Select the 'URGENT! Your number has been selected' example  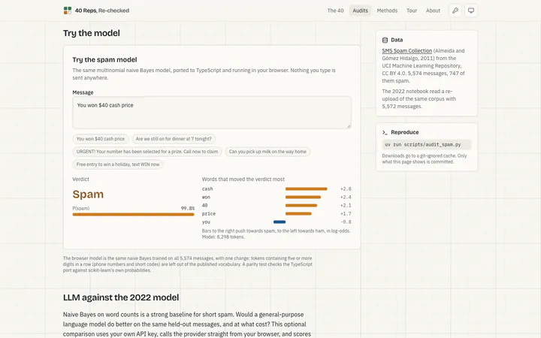(x=147, y=152)
